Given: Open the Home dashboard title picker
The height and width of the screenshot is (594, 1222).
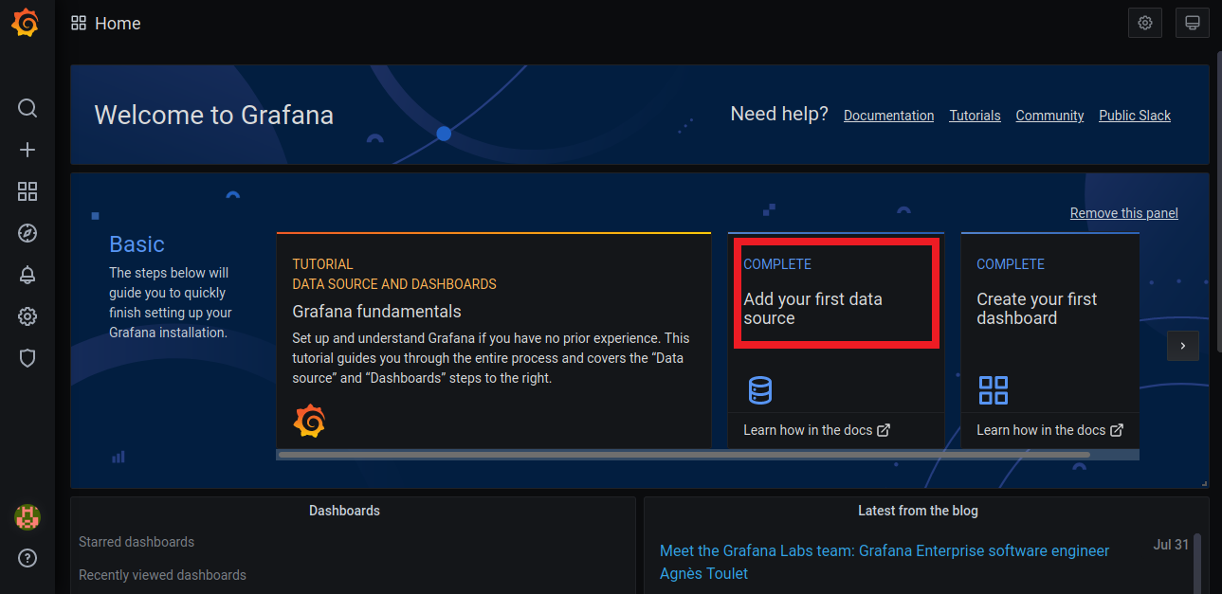Looking at the screenshot, I should click(x=118, y=24).
